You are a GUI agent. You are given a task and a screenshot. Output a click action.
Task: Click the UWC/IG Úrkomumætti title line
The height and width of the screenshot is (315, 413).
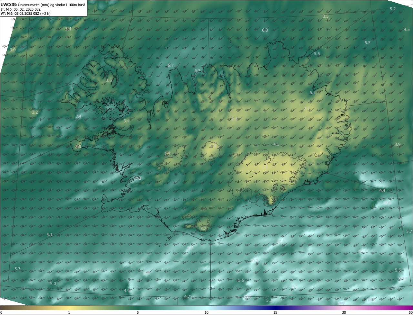(x=43, y=5)
